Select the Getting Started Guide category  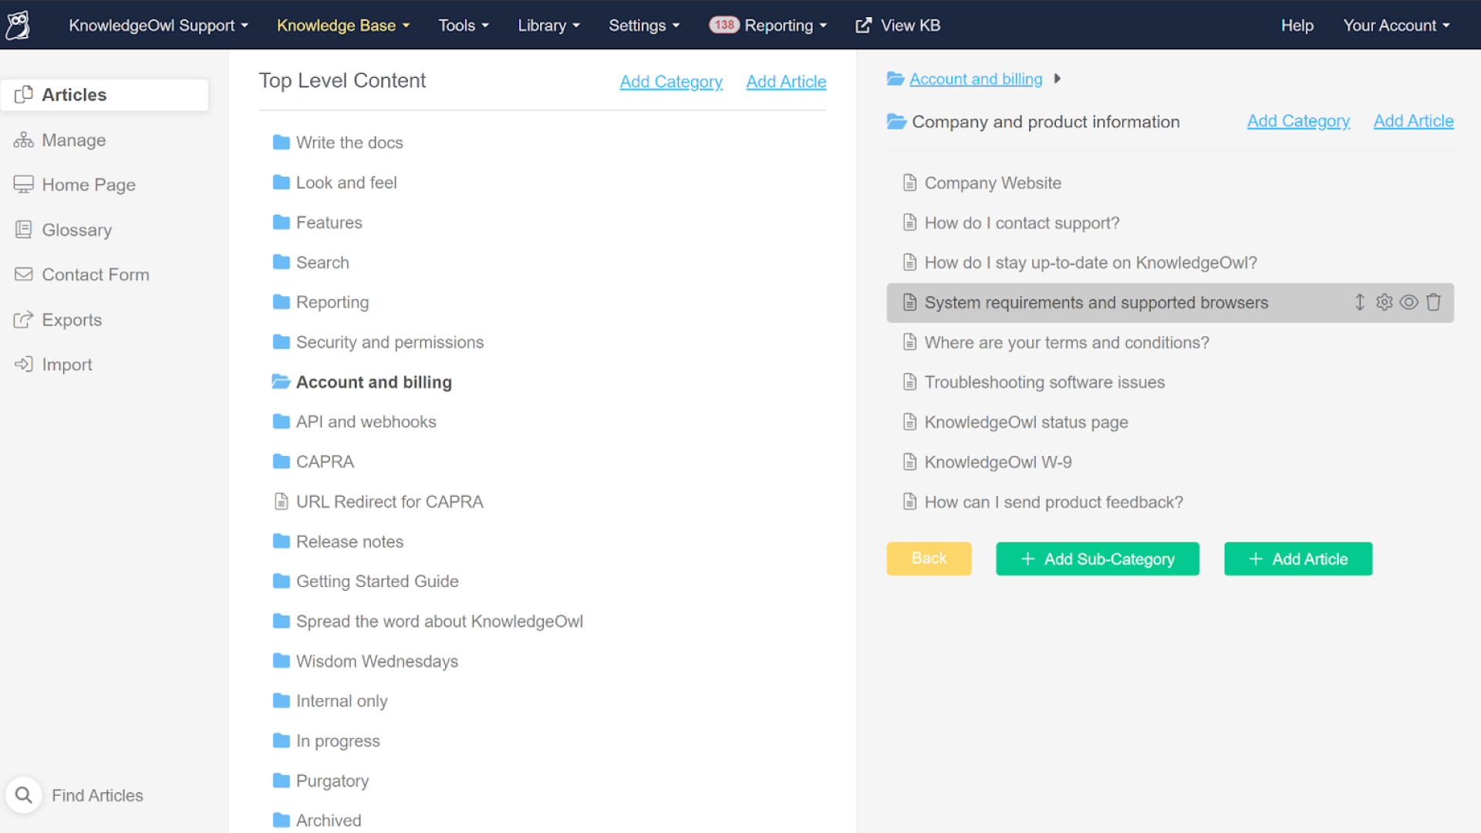(377, 582)
